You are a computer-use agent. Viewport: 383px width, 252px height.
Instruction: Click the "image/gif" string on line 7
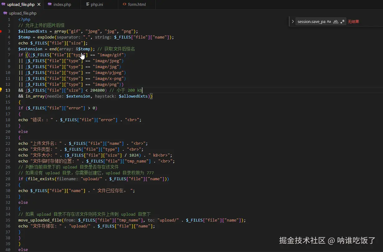(x=110, y=55)
